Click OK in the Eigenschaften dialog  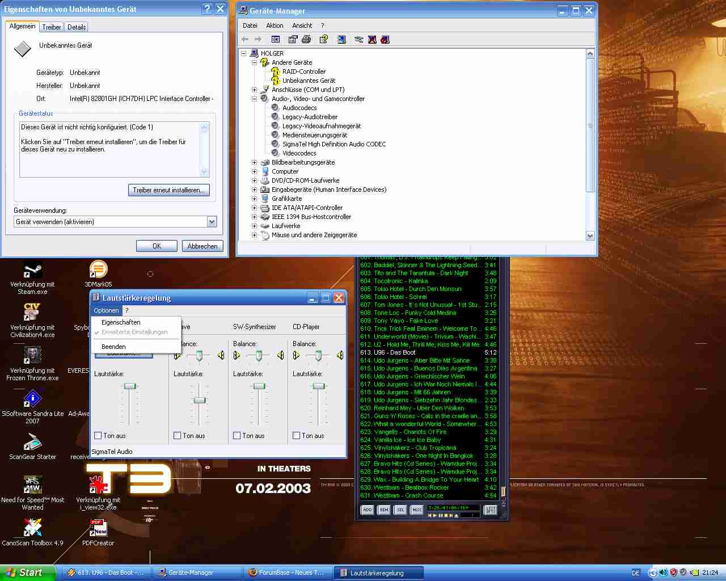point(157,246)
